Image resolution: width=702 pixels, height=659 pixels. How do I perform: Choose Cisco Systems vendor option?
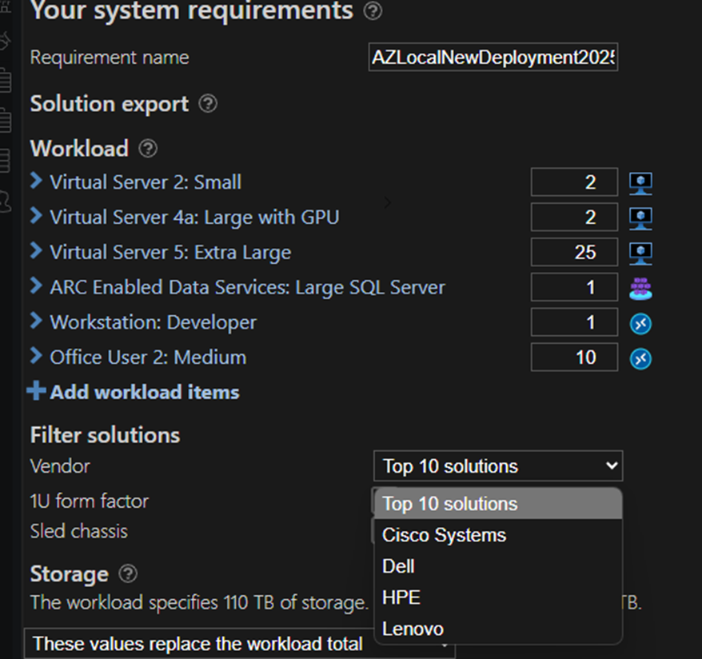tap(498, 535)
